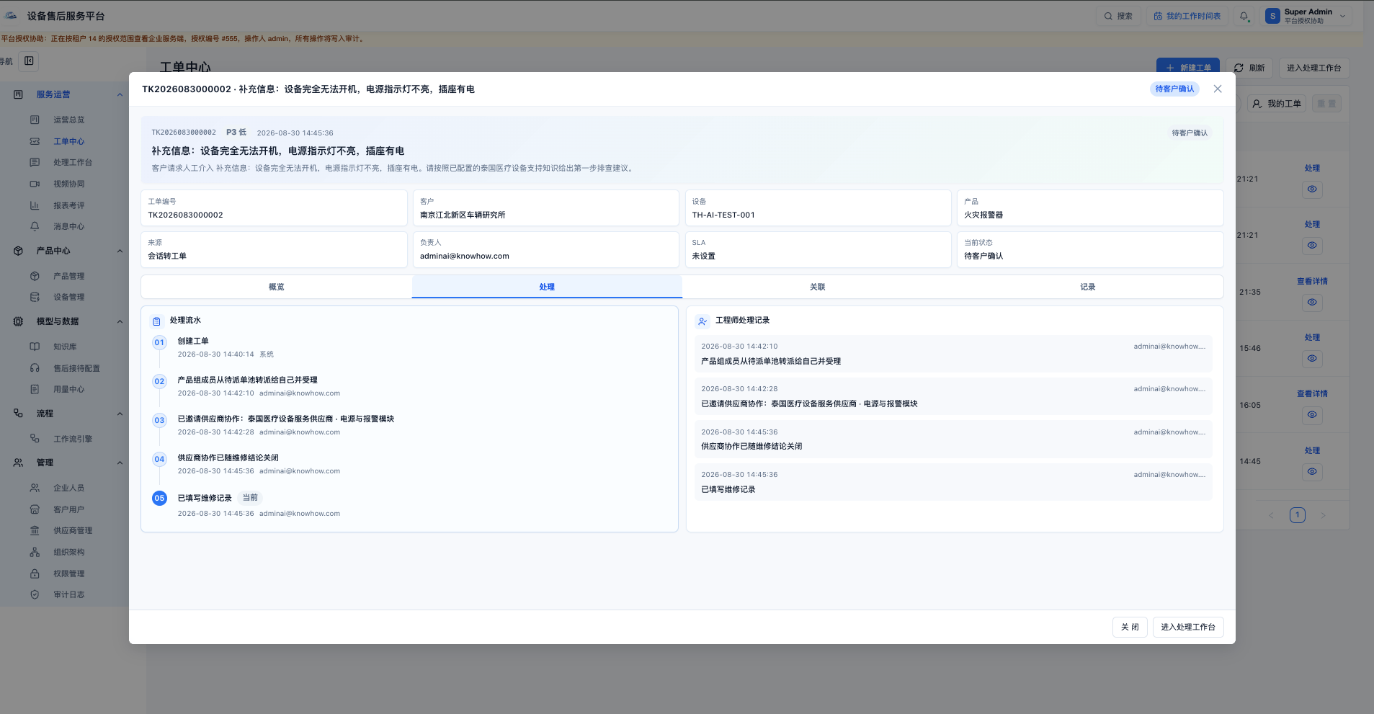Click the 待客户确认 status tag in header
This screenshot has width=1374, height=714.
(1174, 89)
